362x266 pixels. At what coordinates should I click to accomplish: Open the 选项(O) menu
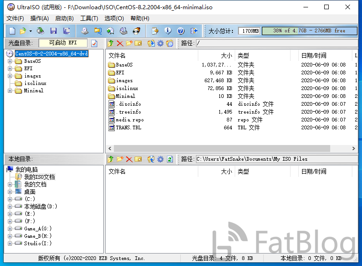click(114, 18)
